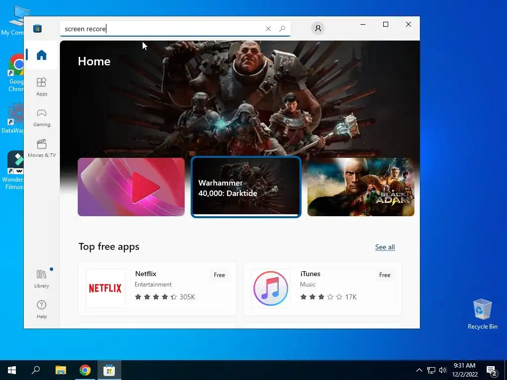Viewport: 507px width, 380px height.
Task: Go to Gaming section
Action: point(42,118)
